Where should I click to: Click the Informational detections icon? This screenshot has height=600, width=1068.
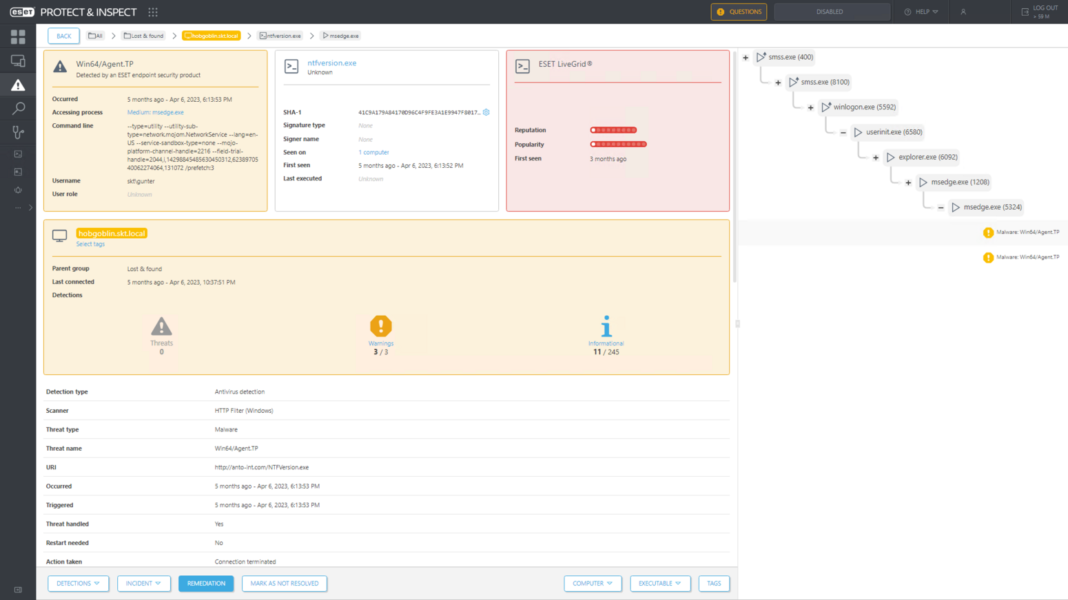(606, 326)
